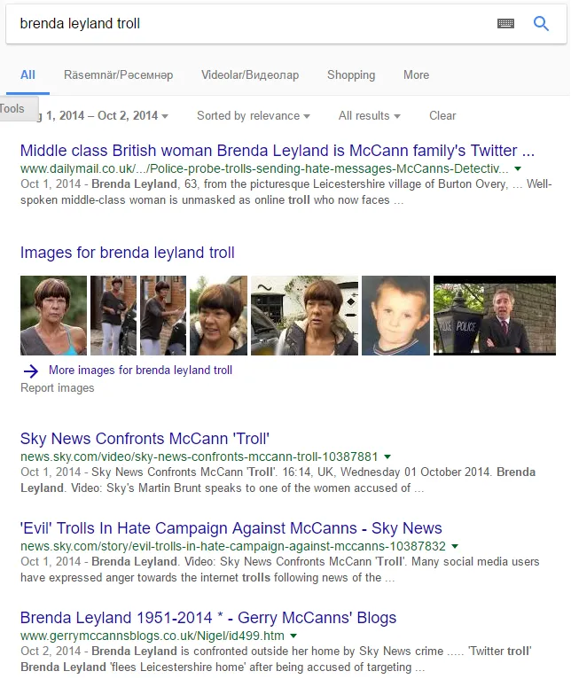Open the More search categories menu
The width and height of the screenshot is (571, 679).
[417, 75]
